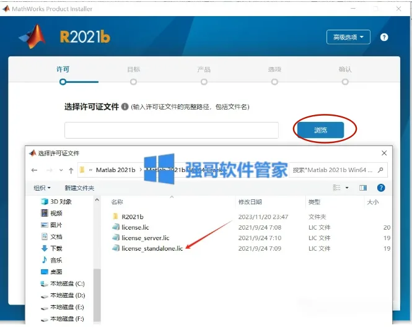This screenshot has height=333, width=412.
Task: Sort by 修改日期 column header
Action: click(x=250, y=202)
